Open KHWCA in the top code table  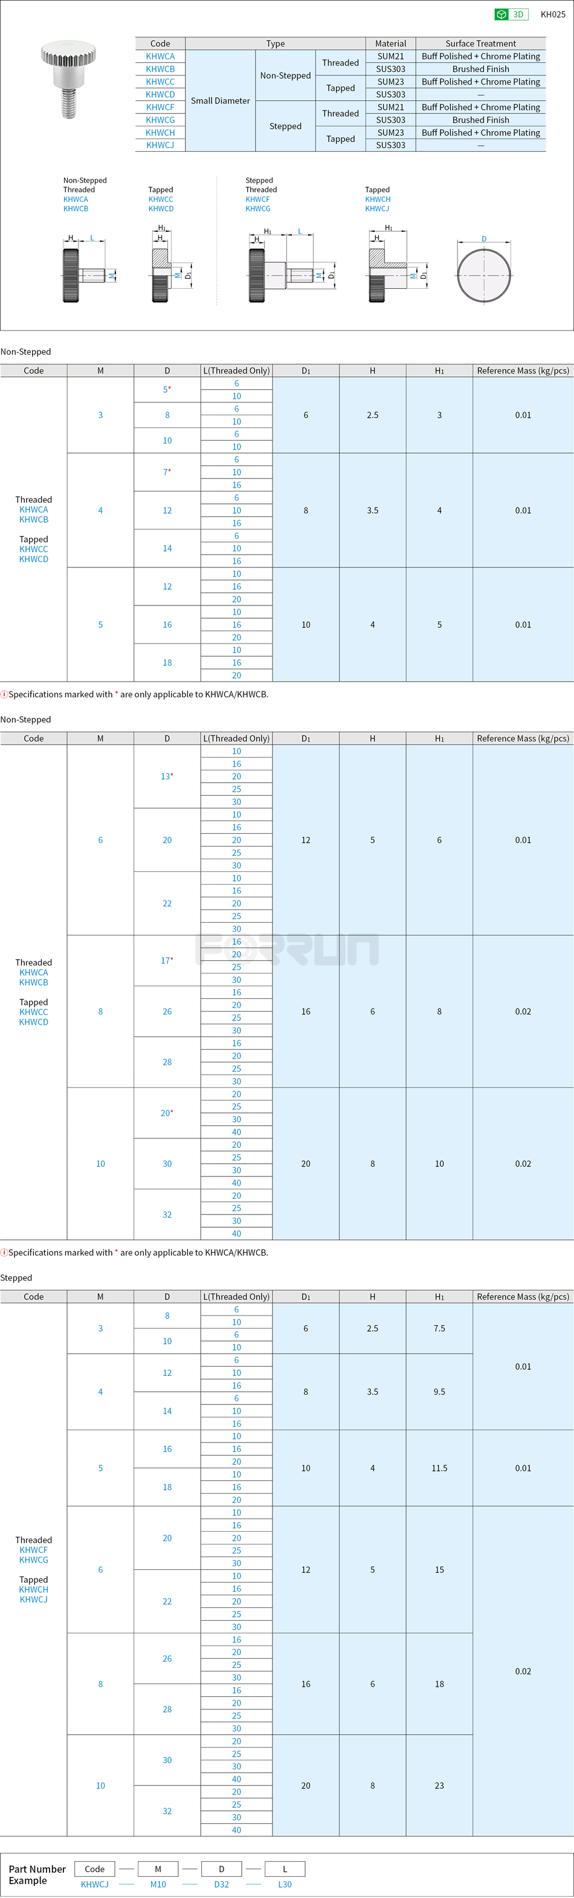(x=160, y=56)
